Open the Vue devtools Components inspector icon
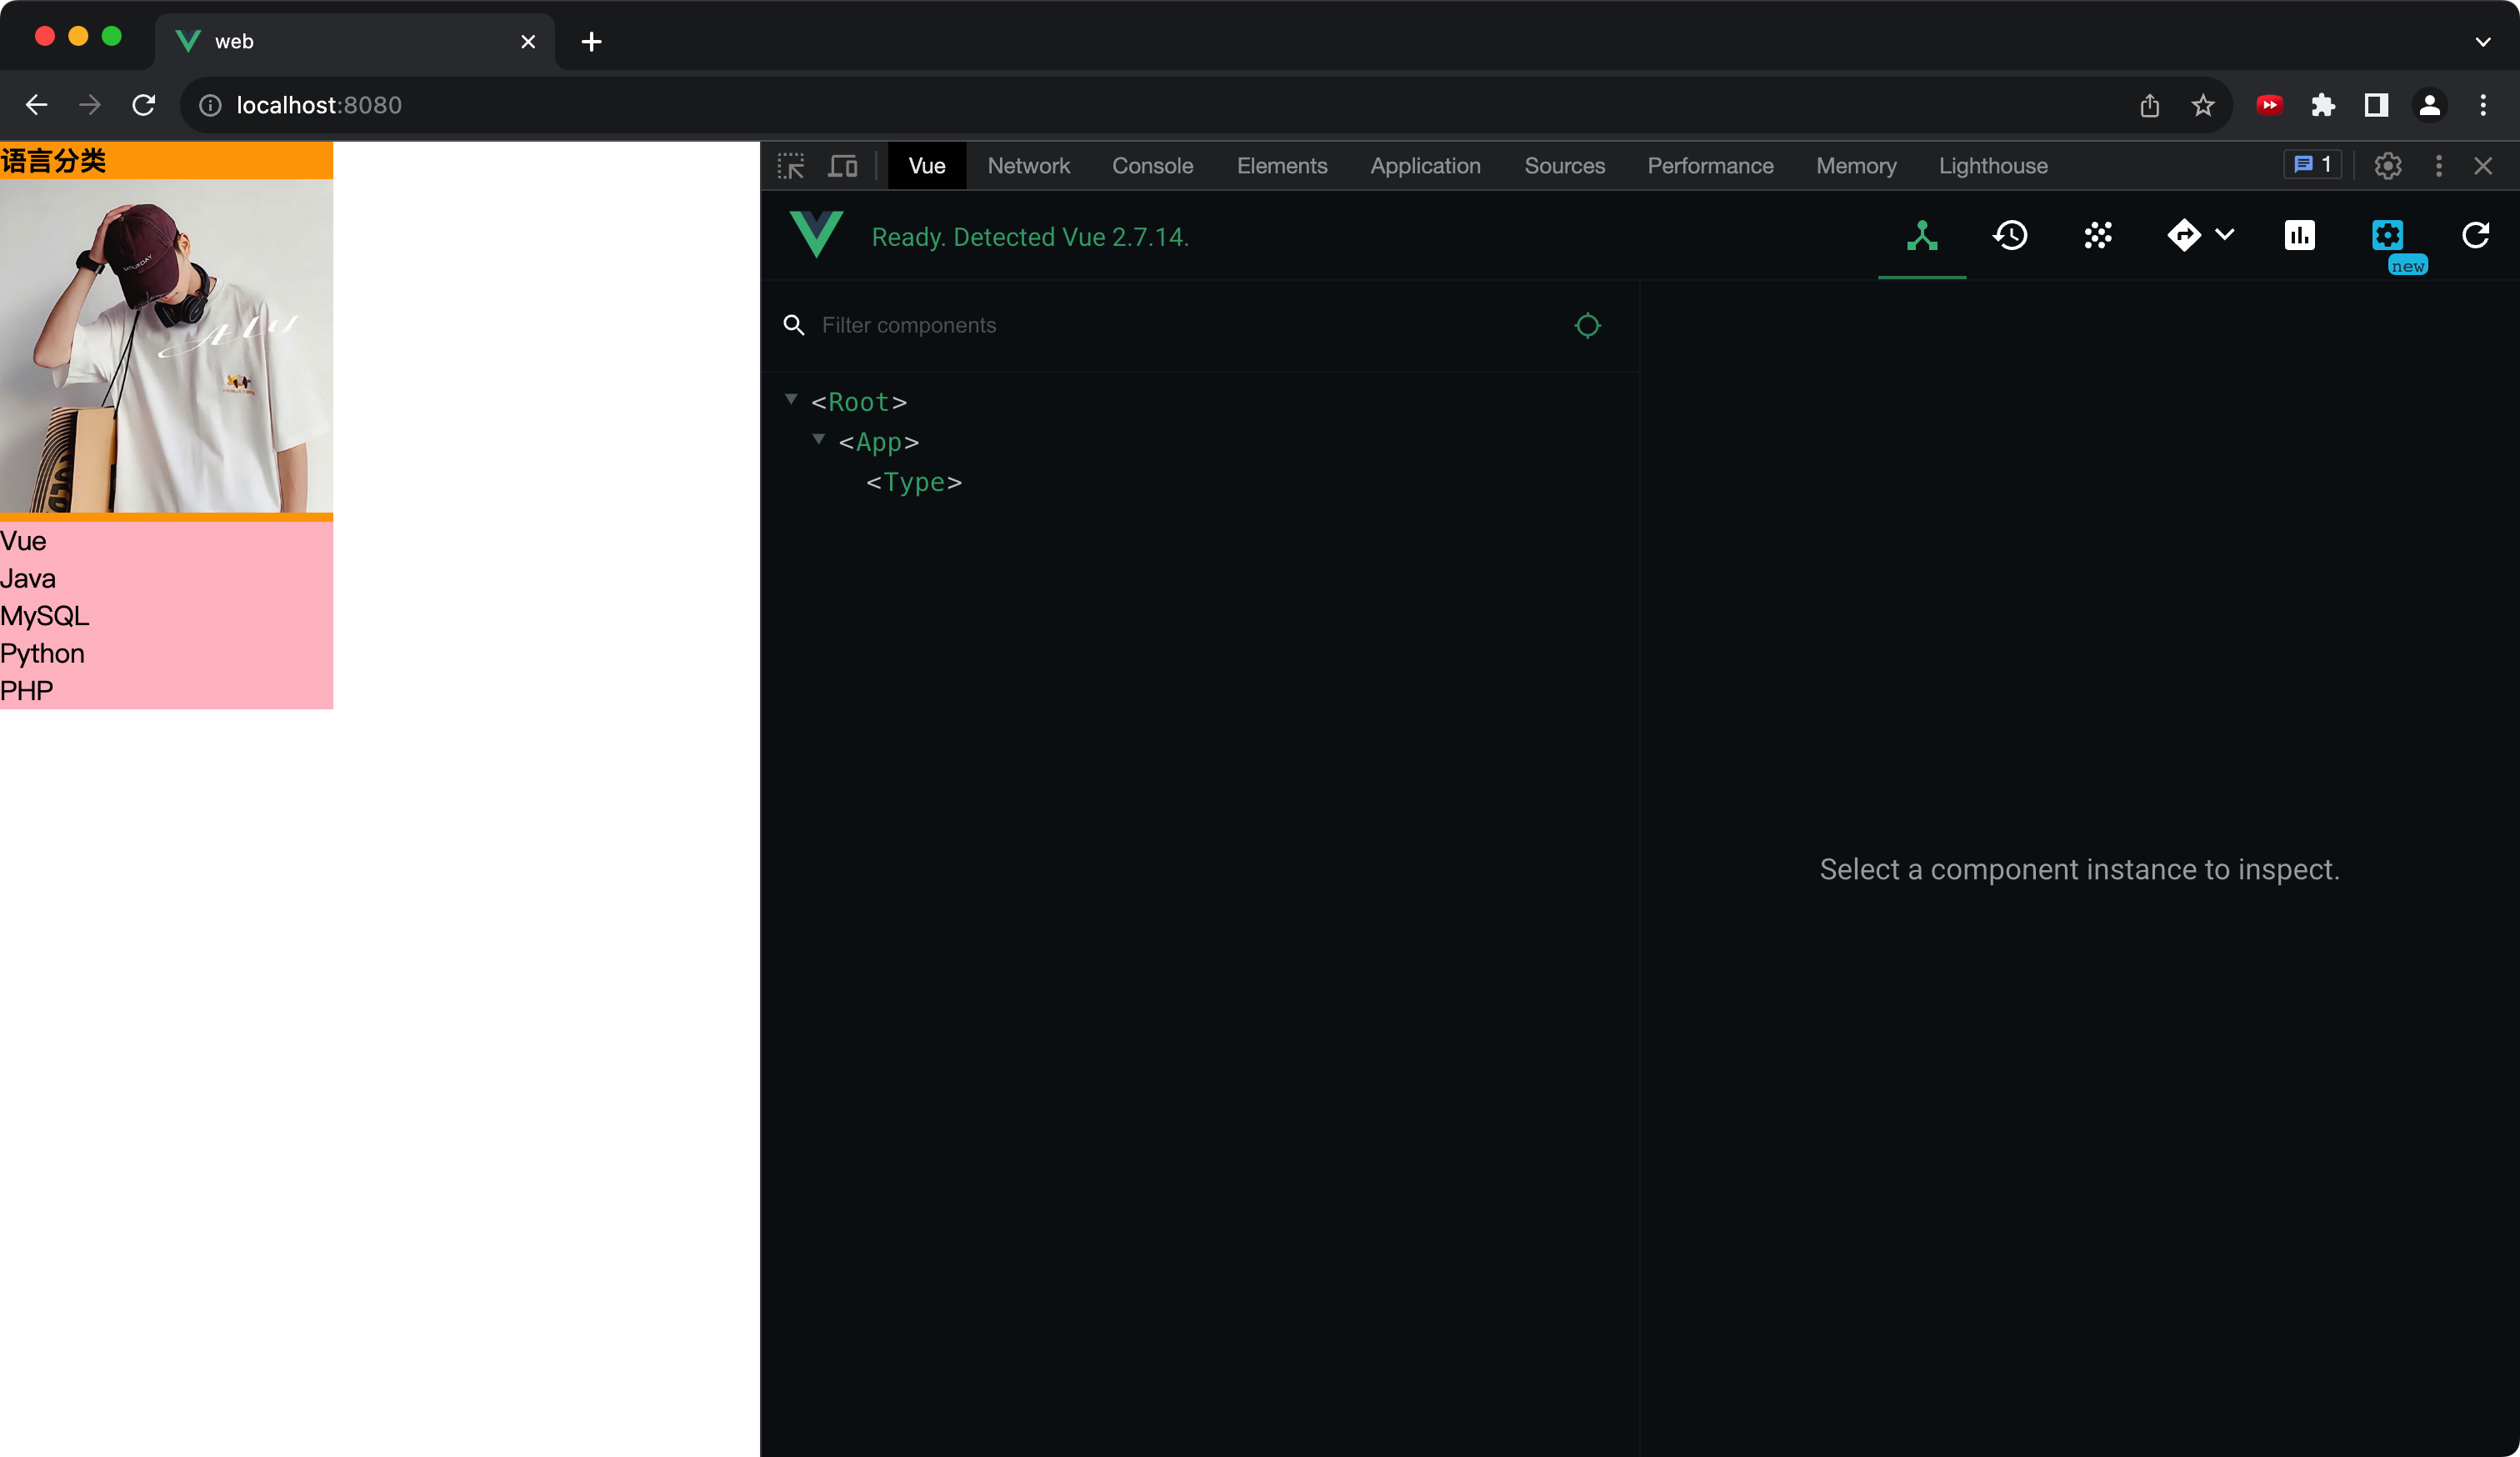 pos(1921,236)
